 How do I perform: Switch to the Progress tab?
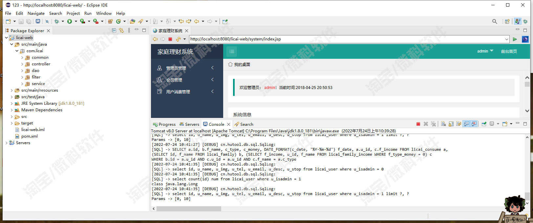pyautogui.click(x=164, y=124)
